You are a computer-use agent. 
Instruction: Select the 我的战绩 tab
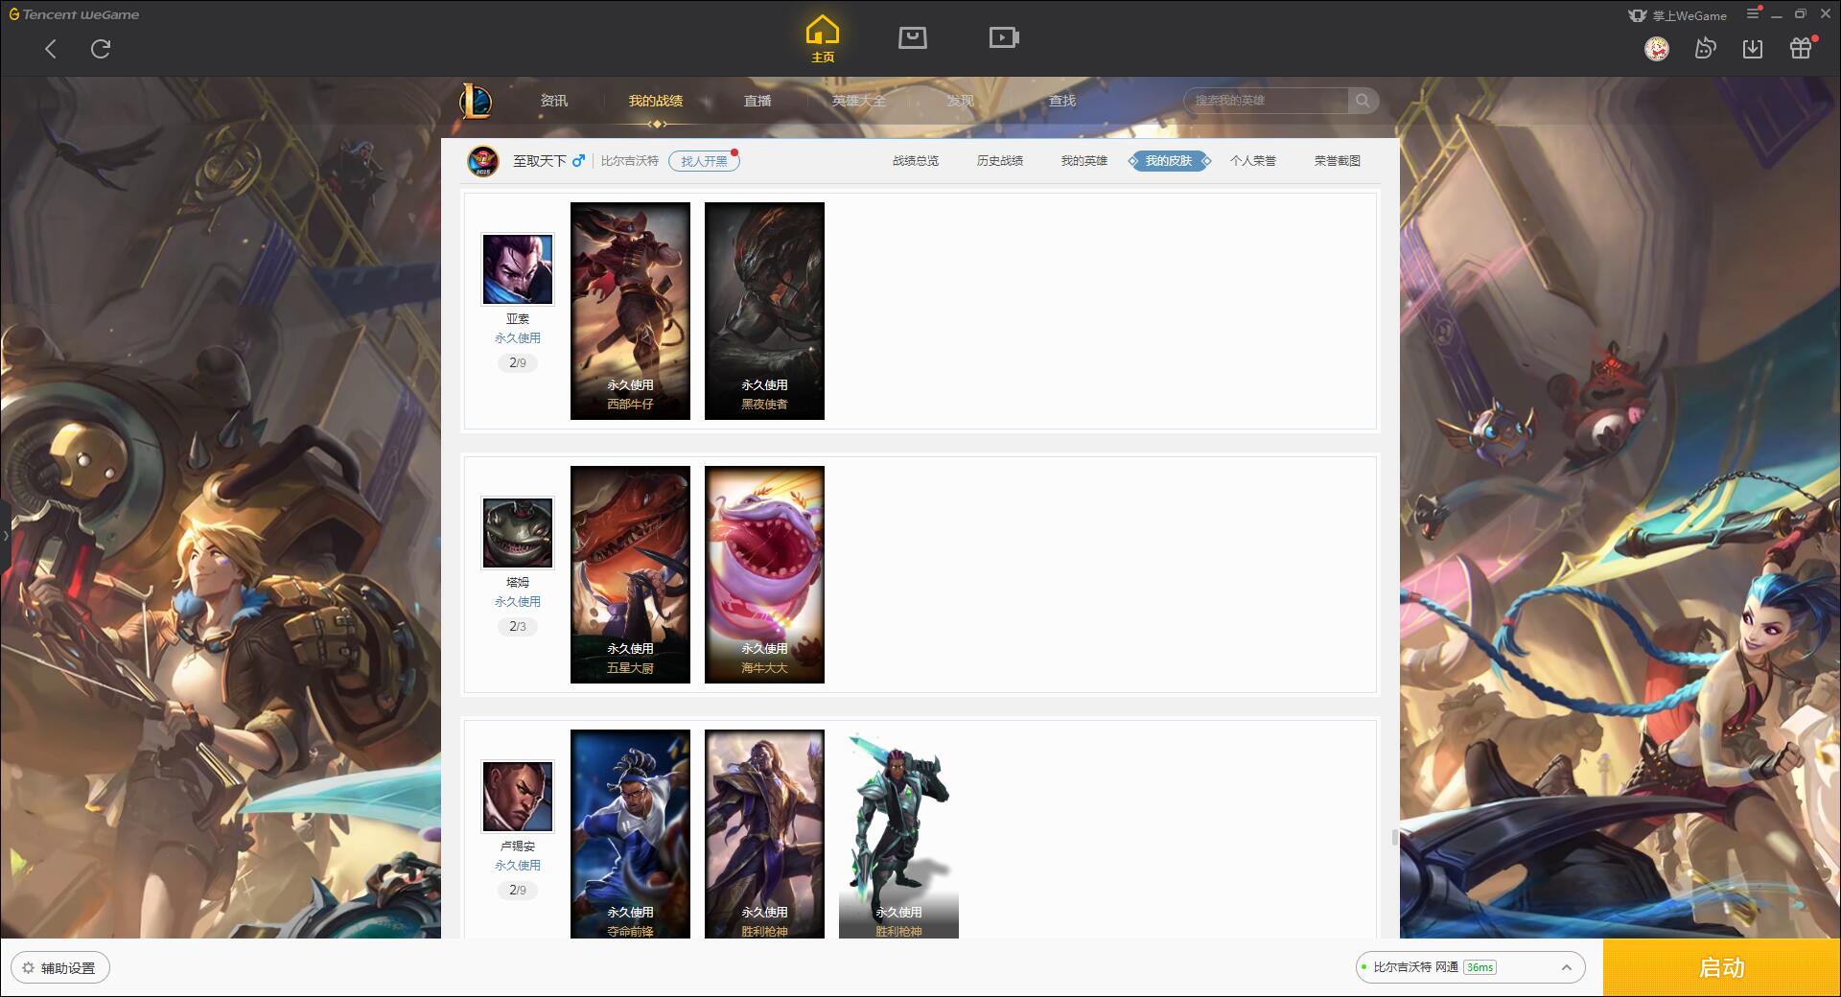[x=656, y=101]
